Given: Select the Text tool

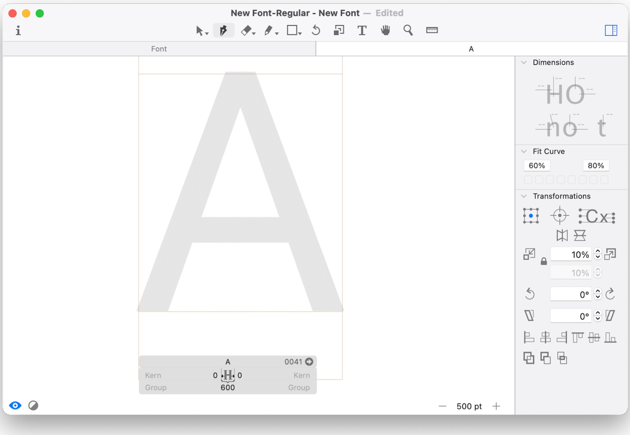Looking at the screenshot, I should pyautogui.click(x=362, y=30).
